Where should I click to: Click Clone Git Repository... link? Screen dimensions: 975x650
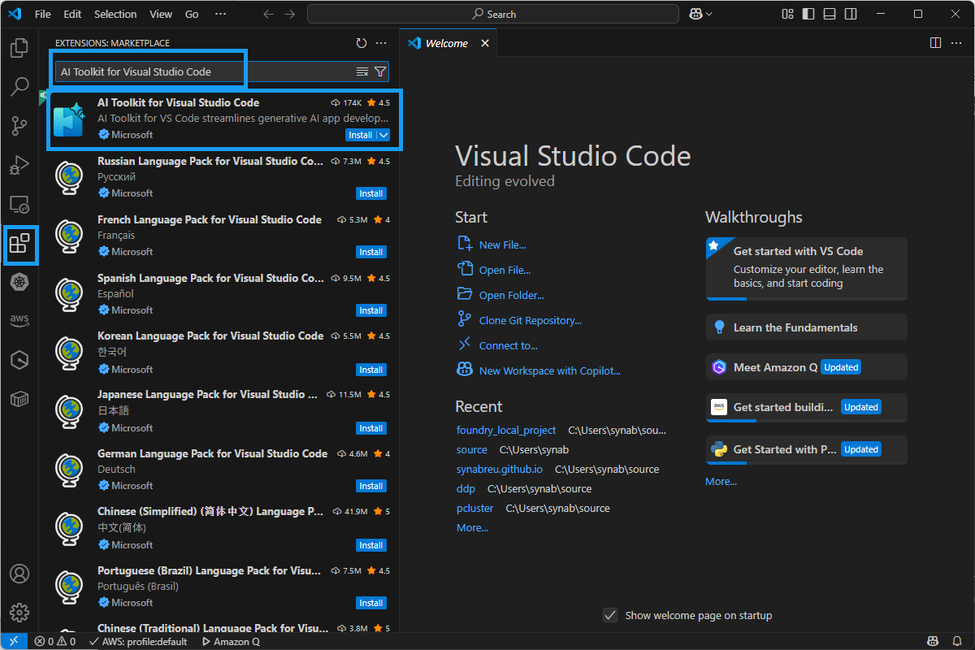click(x=531, y=320)
